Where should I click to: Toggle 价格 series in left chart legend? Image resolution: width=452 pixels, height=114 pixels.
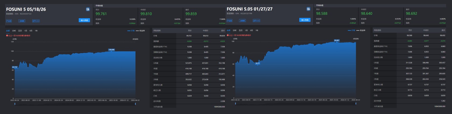pos(131,31)
